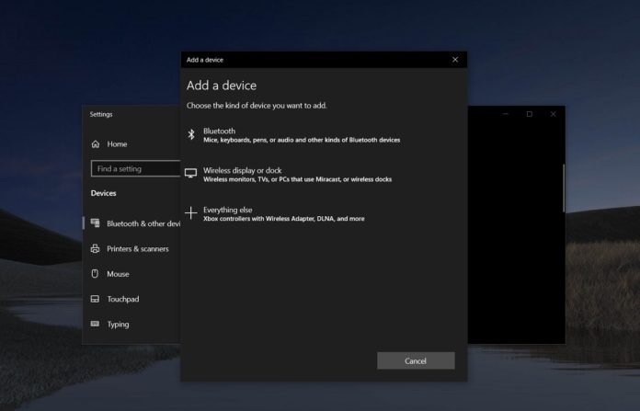Close the Add a device dialog
The height and width of the screenshot is (411, 640).
pos(455,60)
